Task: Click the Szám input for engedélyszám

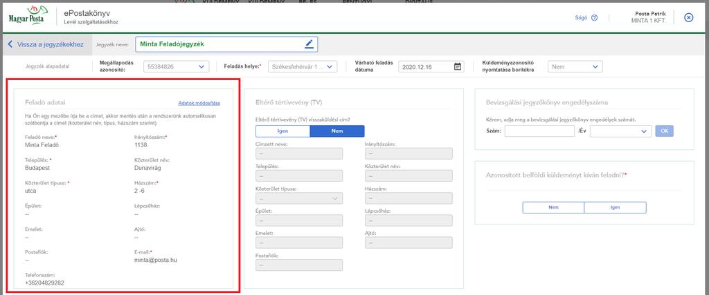Action: tap(539, 131)
